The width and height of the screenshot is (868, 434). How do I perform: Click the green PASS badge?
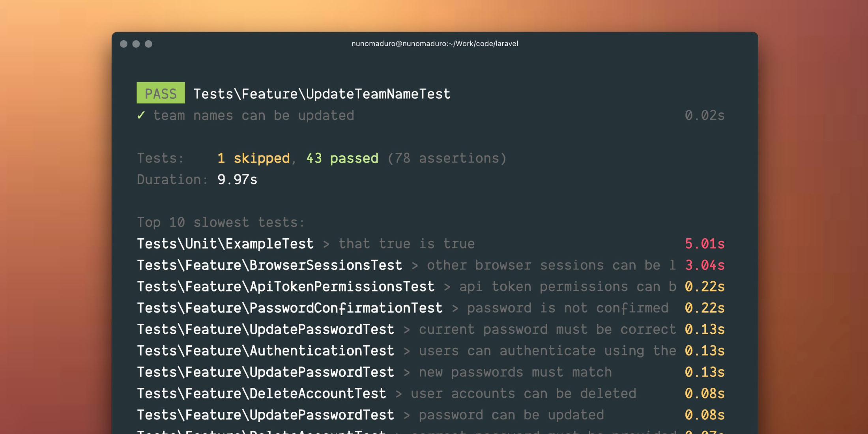(x=160, y=94)
